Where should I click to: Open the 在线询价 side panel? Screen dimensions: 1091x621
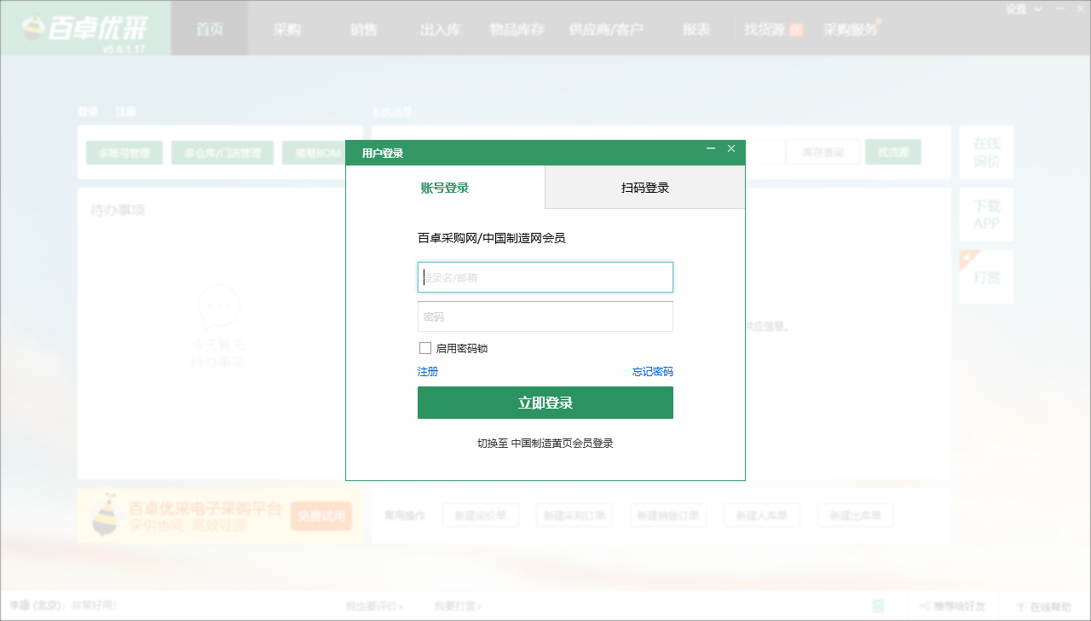pos(986,153)
